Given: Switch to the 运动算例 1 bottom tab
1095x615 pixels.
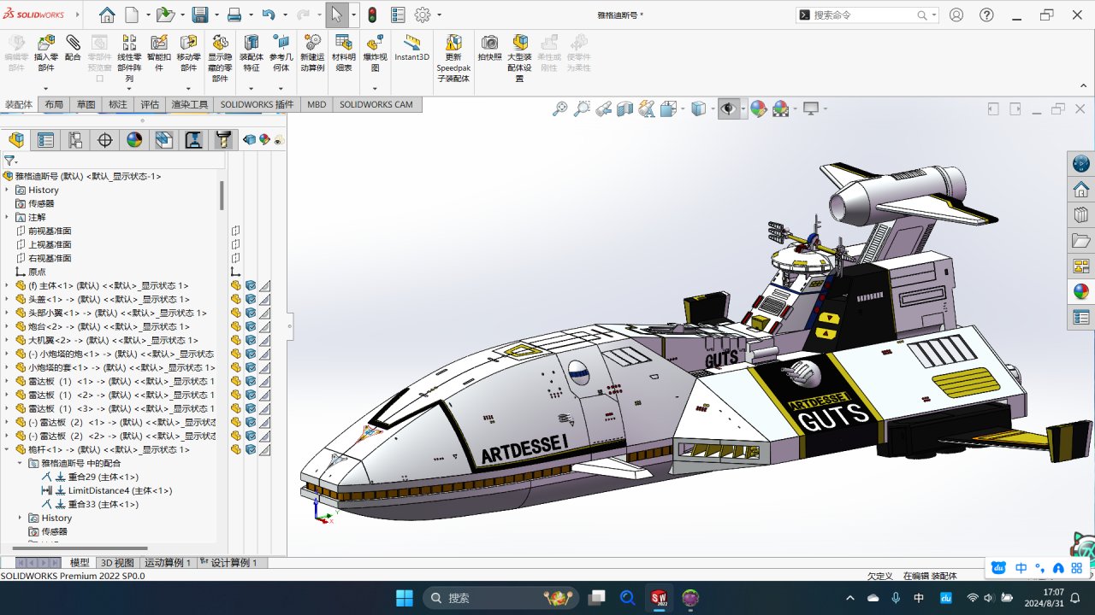Looking at the screenshot, I should pyautogui.click(x=168, y=563).
